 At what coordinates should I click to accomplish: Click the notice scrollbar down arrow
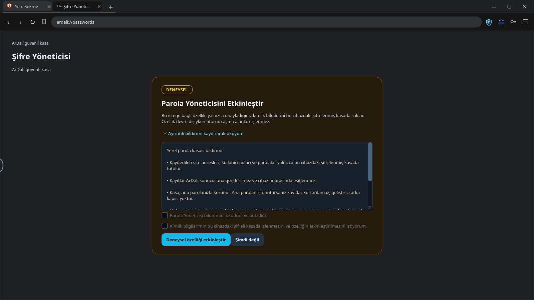pos(370,208)
